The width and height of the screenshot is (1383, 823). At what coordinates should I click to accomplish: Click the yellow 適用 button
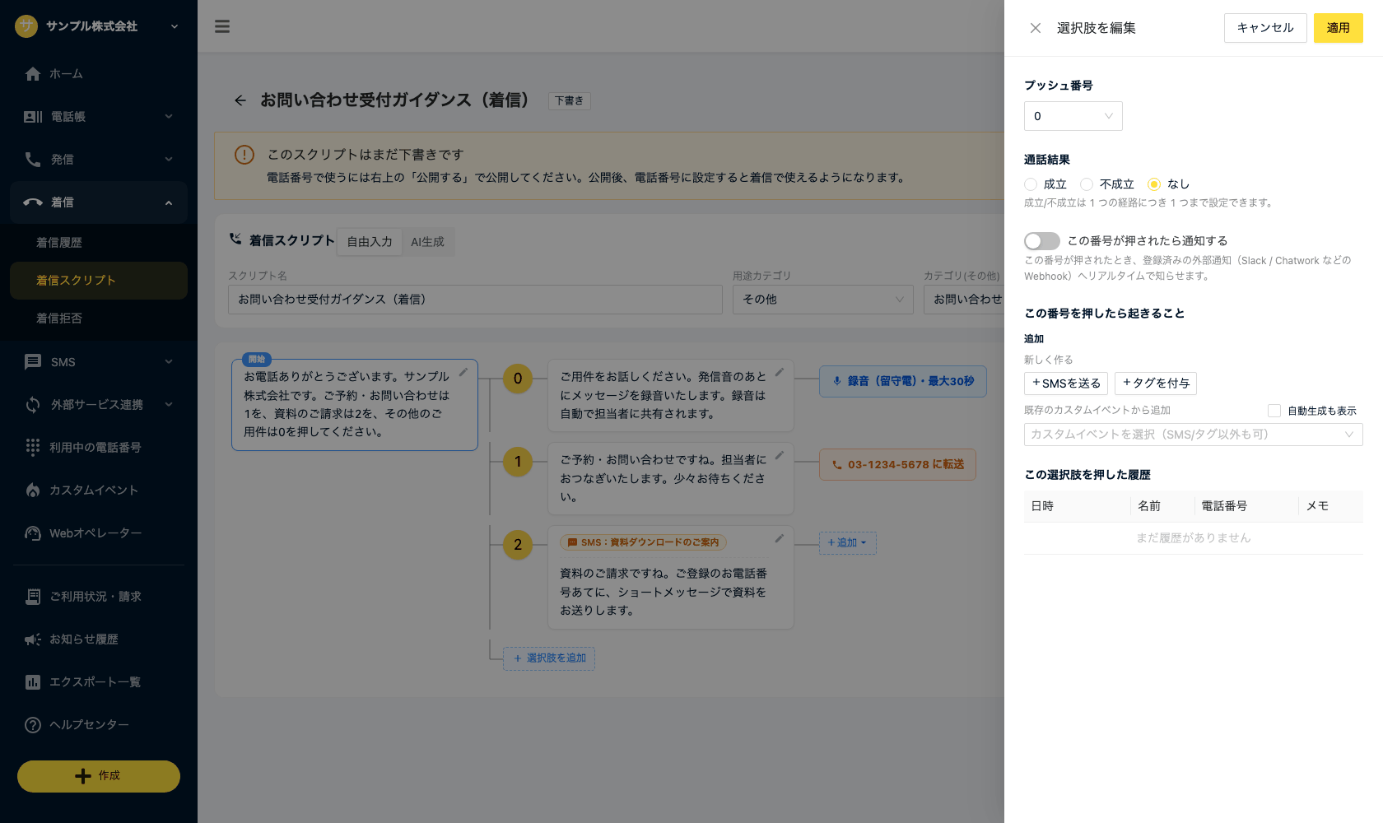tap(1339, 28)
